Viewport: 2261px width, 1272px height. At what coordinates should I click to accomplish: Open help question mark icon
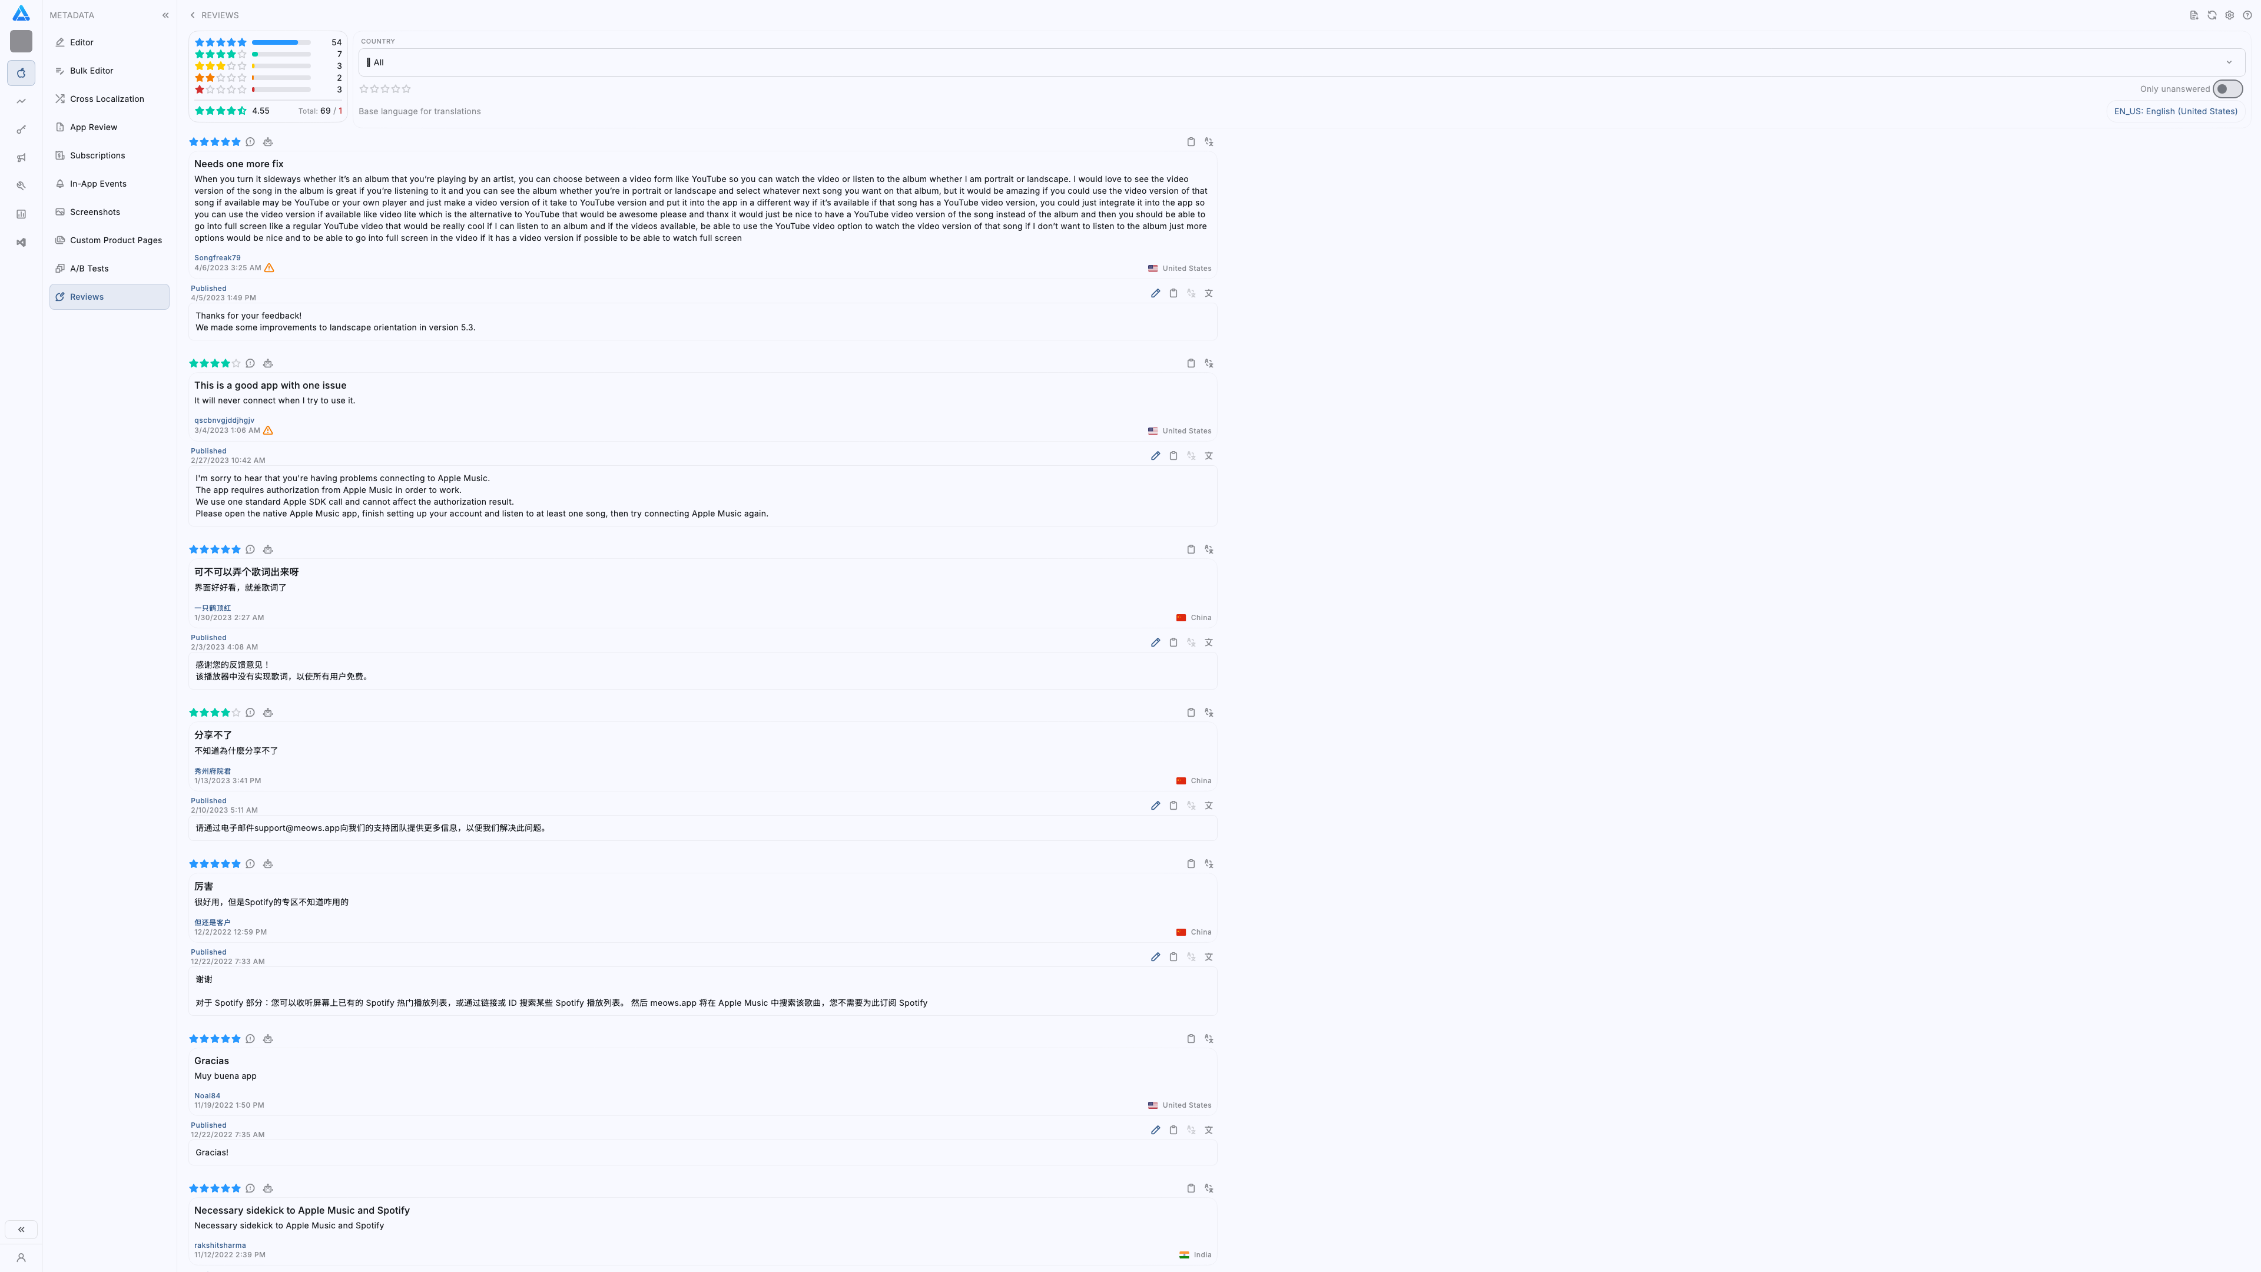2247,15
